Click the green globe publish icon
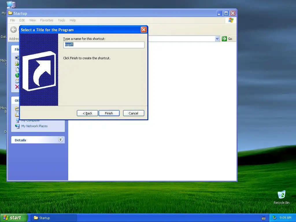 click(x=17, y=75)
